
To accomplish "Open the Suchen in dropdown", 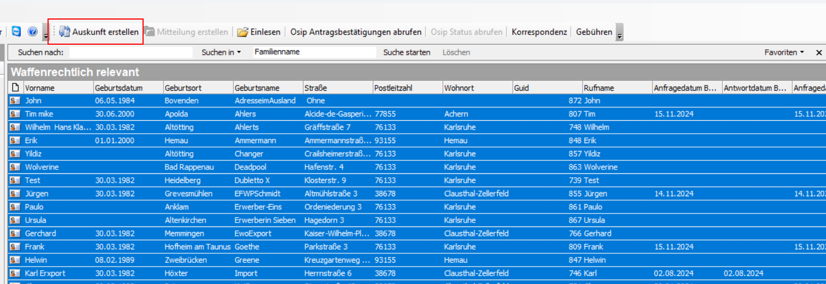I will pos(221,53).
